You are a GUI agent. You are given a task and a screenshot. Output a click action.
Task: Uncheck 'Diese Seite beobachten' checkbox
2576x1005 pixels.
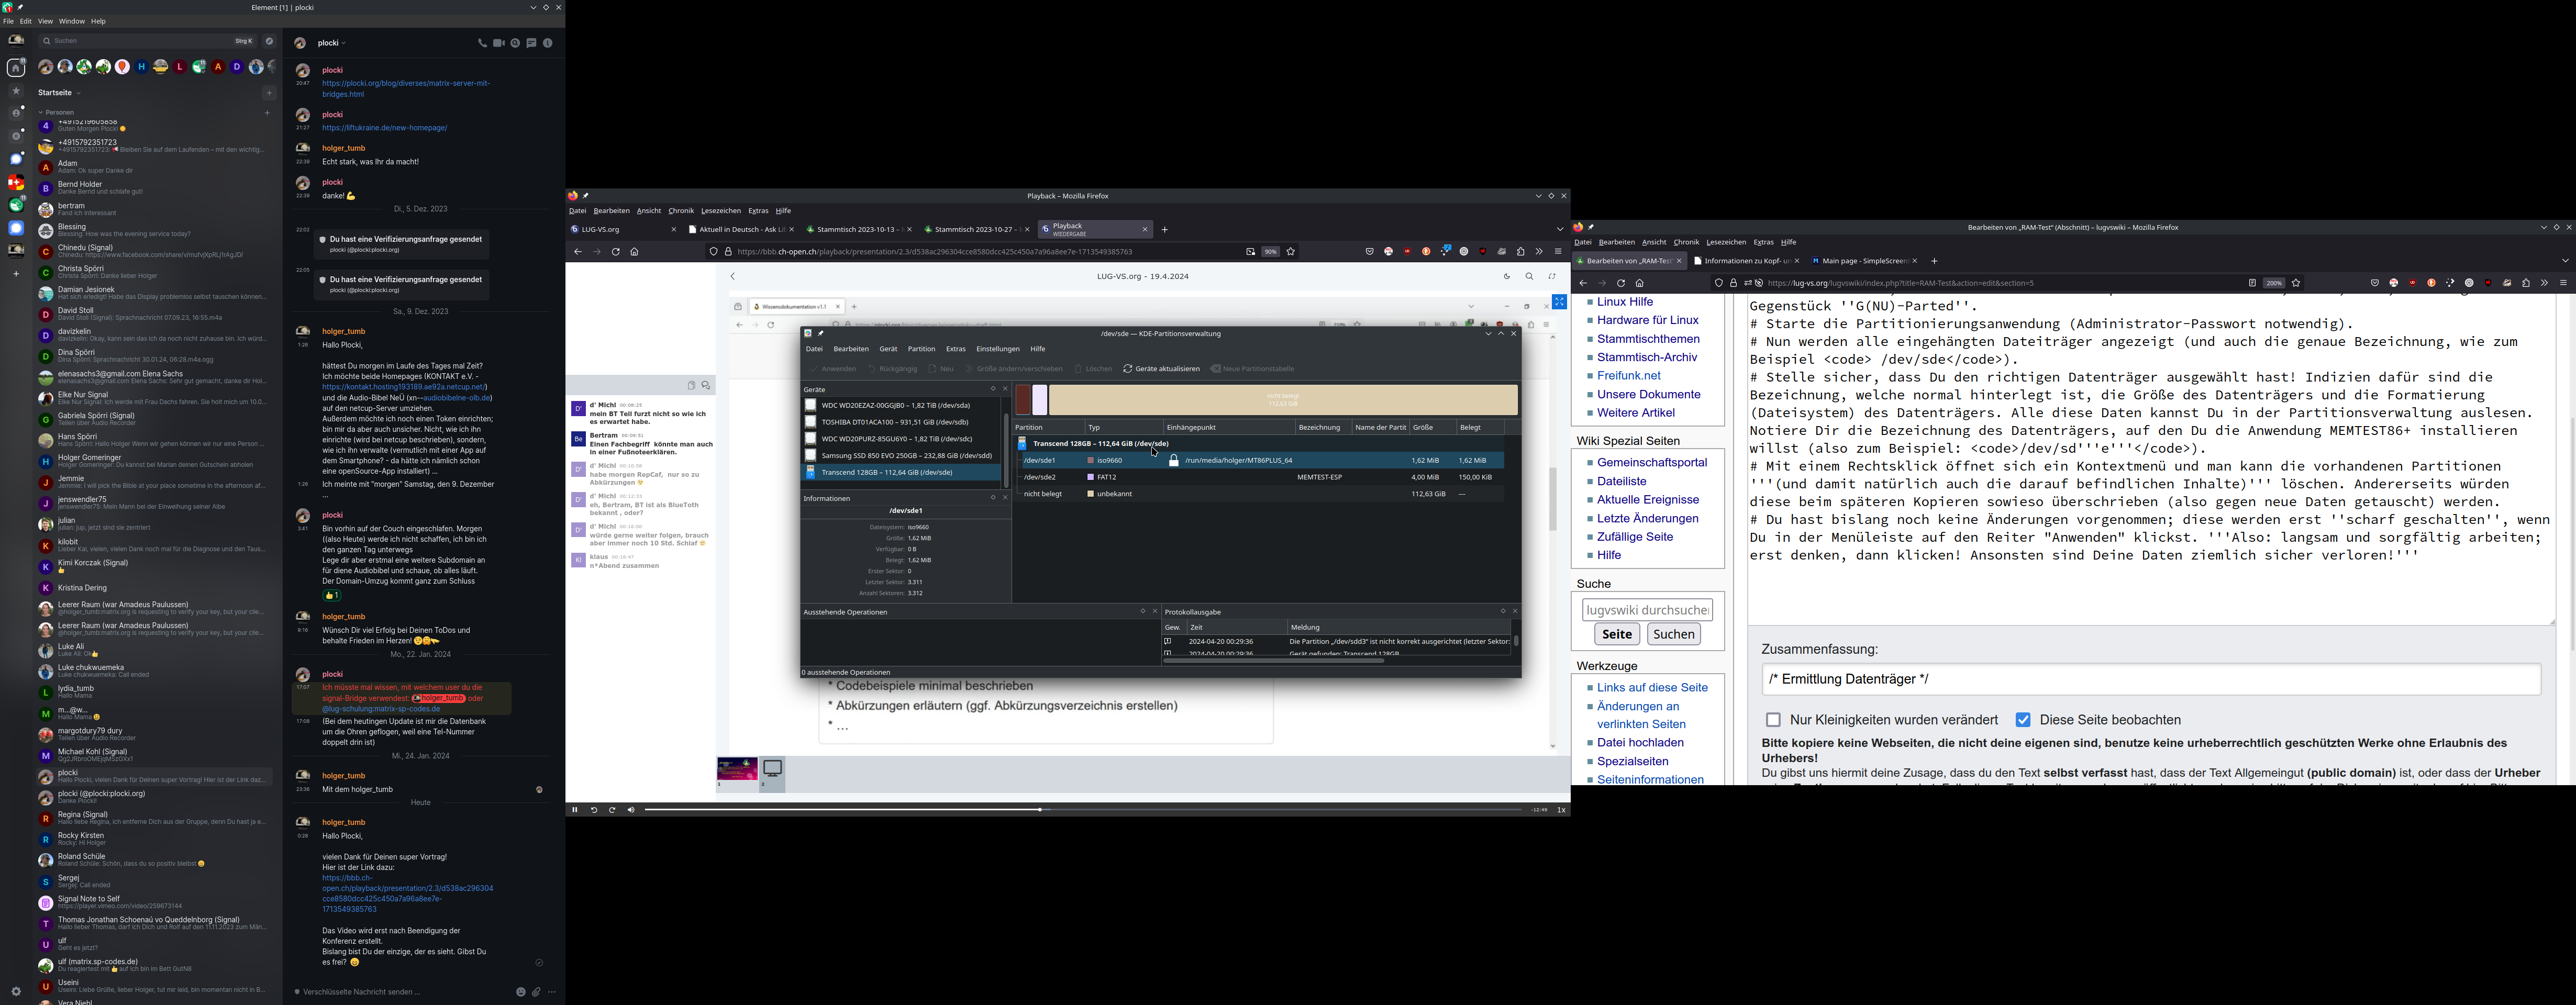(x=2022, y=720)
